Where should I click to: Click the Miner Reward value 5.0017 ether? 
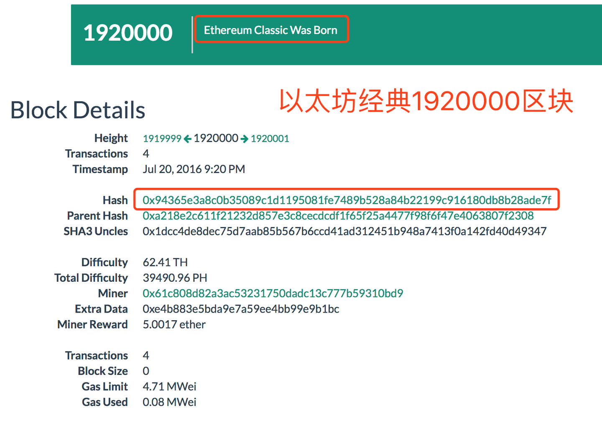pos(174,324)
